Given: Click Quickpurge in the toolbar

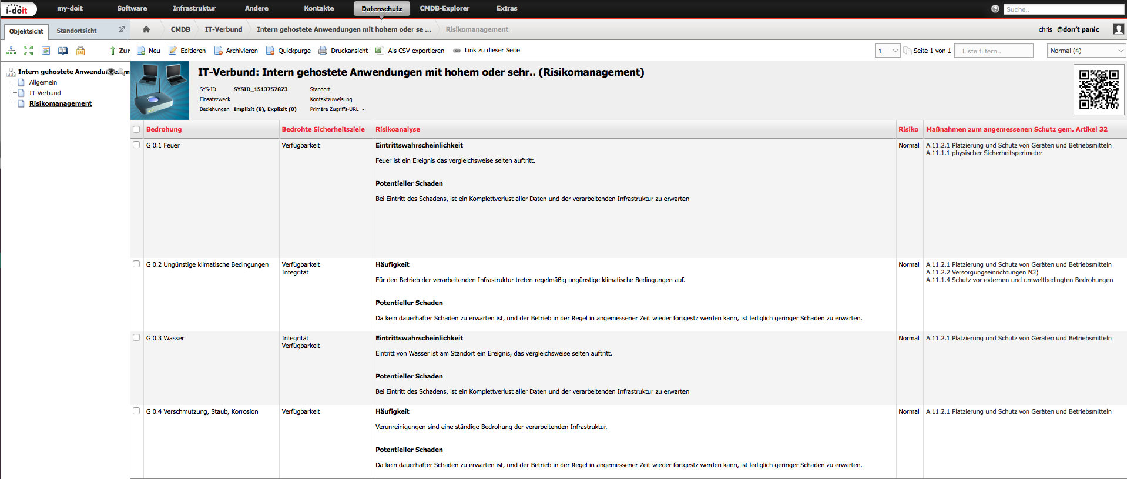Looking at the screenshot, I should [x=289, y=51].
